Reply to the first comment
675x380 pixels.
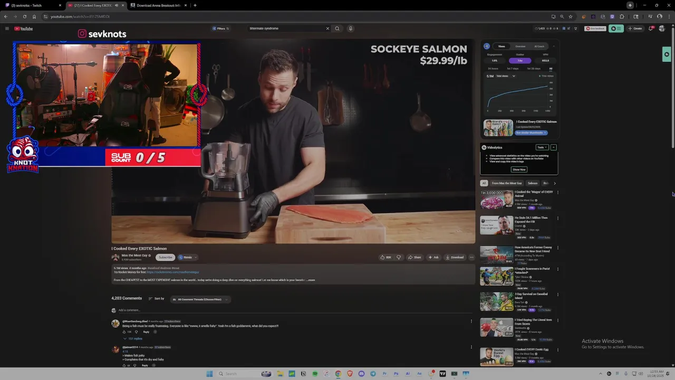pyautogui.click(x=146, y=332)
